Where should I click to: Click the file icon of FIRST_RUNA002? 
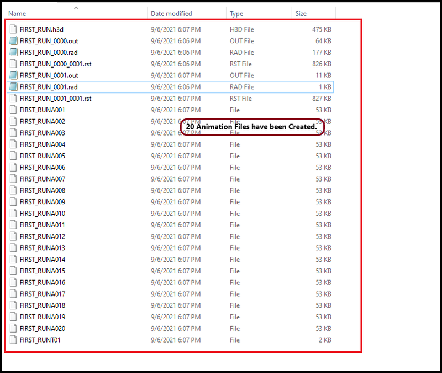pyautogui.click(x=13, y=121)
